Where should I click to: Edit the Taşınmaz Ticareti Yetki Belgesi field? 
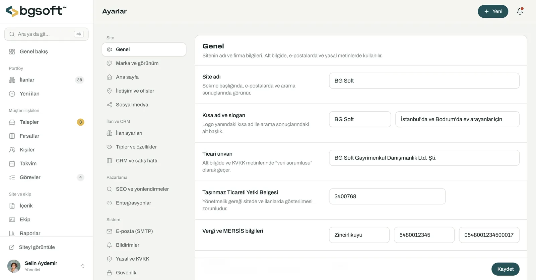(387, 196)
